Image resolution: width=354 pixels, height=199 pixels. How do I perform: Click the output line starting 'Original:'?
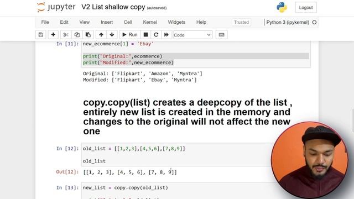[143, 74]
